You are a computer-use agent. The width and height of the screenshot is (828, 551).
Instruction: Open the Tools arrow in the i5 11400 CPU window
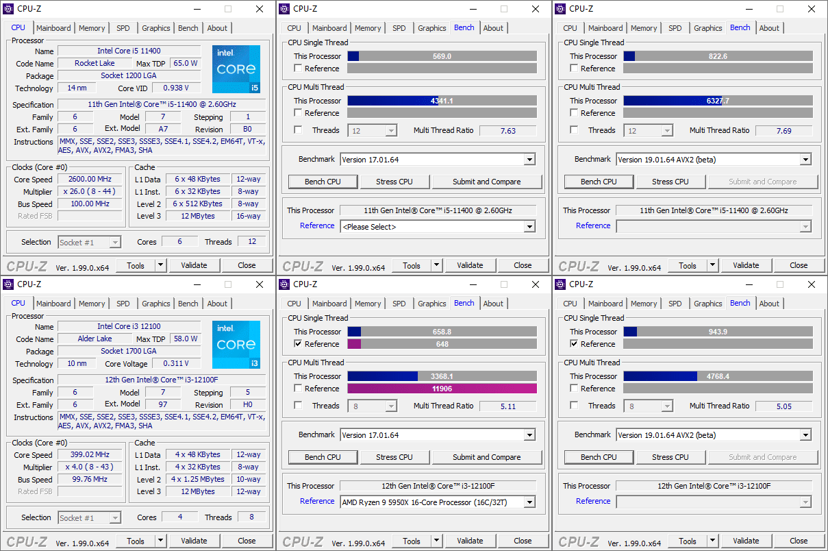point(160,265)
